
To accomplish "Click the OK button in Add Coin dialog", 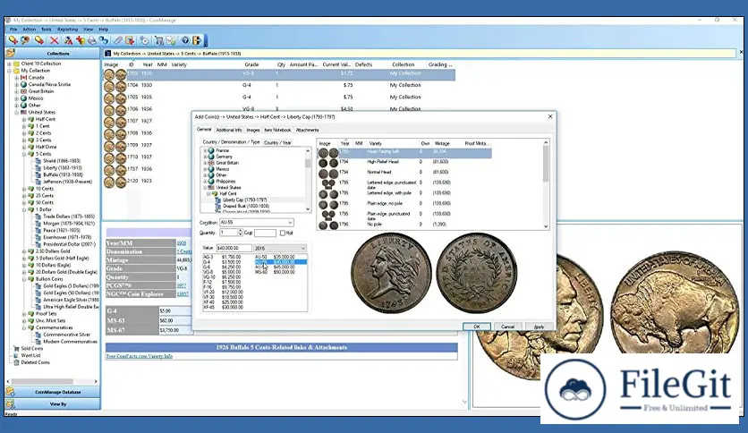I will coord(477,327).
